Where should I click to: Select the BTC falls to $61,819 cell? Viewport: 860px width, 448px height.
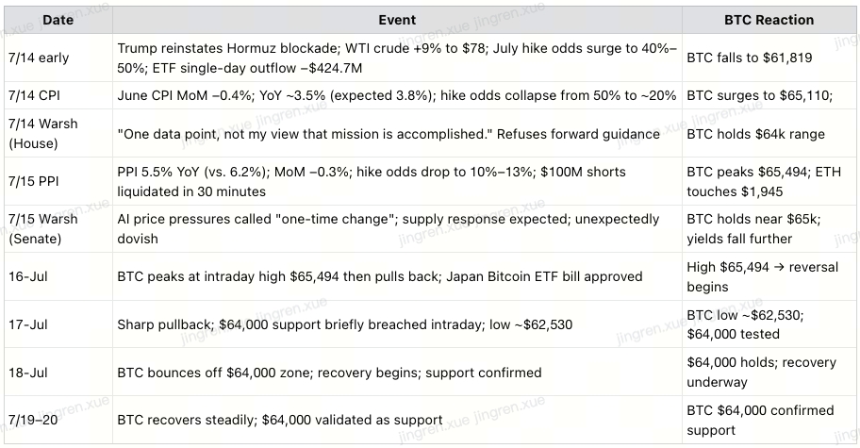click(769, 58)
